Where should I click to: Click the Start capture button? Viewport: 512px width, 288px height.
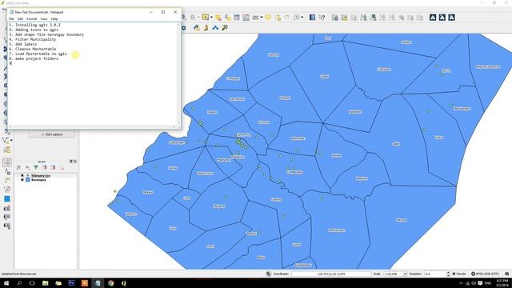click(x=51, y=134)
